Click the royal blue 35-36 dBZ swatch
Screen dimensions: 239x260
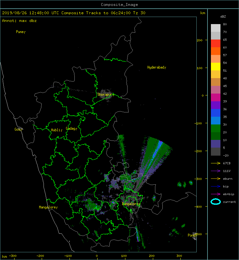point(216,113)
